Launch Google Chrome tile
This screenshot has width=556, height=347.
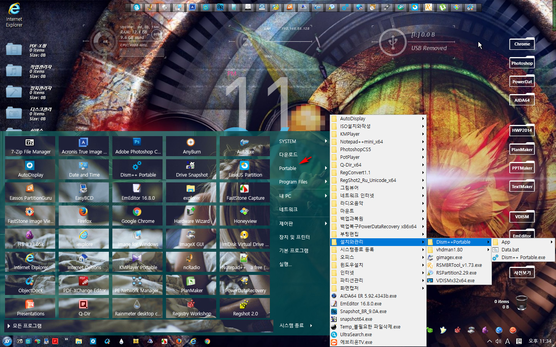(x=137, y=216)
